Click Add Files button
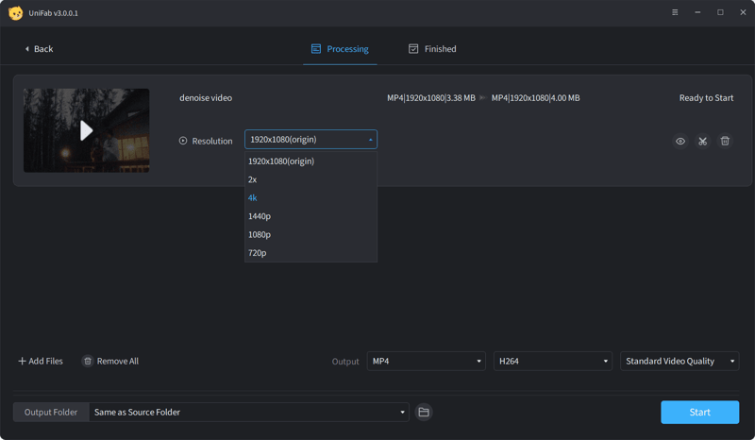 [x=41, y=361]
